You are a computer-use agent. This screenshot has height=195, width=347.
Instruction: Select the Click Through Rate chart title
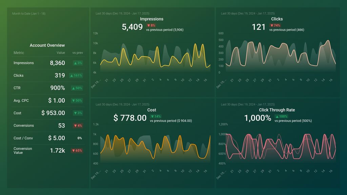tap(277, 110)
